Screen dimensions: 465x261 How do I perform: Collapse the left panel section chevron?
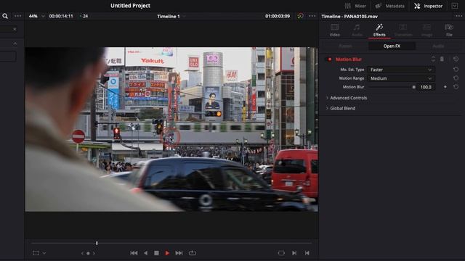coord(15,43)
